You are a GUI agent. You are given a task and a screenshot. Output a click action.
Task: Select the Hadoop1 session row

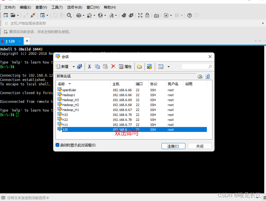(x=132, y=95)
